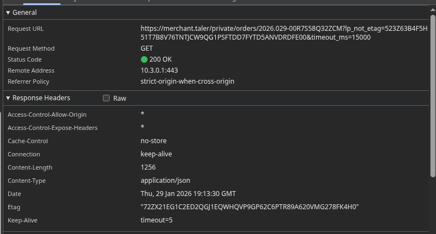Click the General section title
The height and width of the screenshot is (234, 436).
tap(25, 12)
